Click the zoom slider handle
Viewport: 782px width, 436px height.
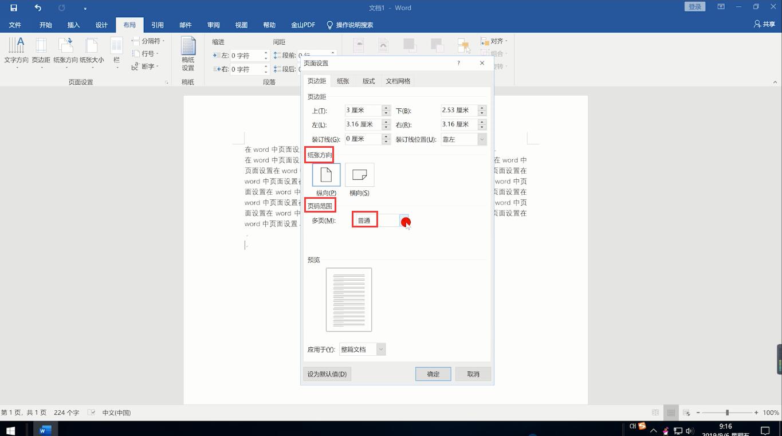[727, 413]
